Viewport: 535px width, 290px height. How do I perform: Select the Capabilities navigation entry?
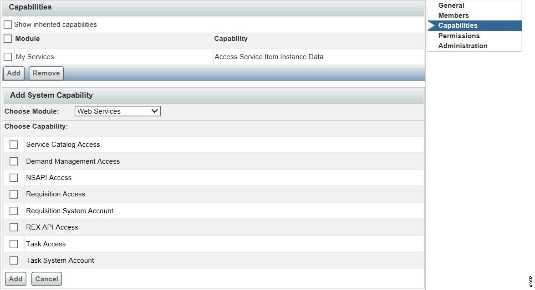coord(459,25)
